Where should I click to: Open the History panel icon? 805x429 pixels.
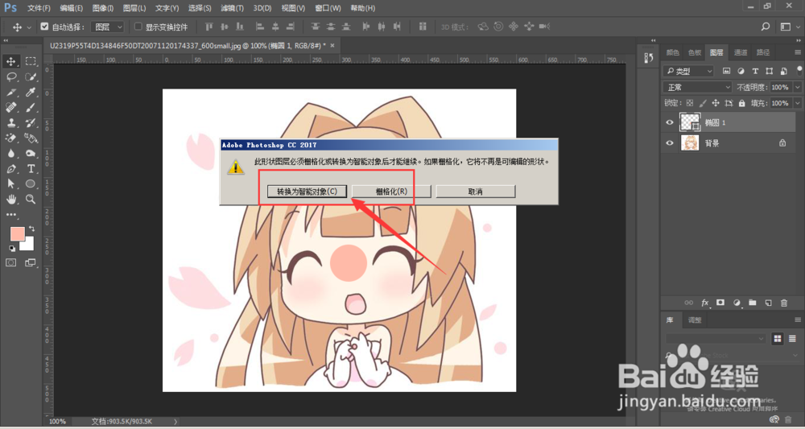coord(648,57)
